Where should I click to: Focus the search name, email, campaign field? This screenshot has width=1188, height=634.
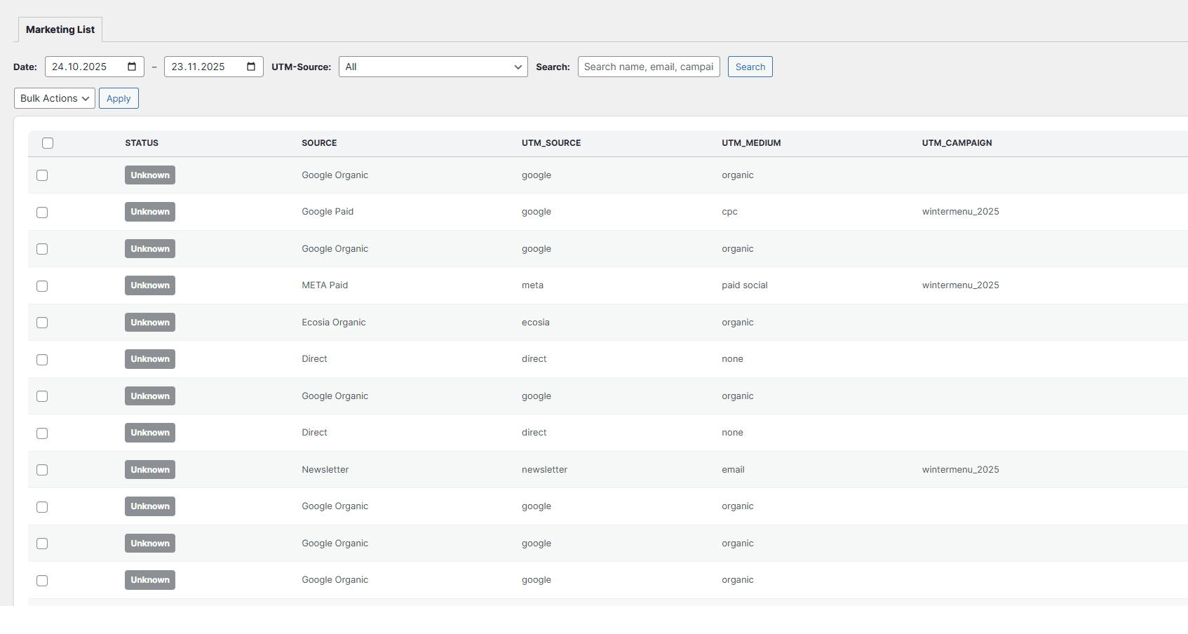point(648,67)
